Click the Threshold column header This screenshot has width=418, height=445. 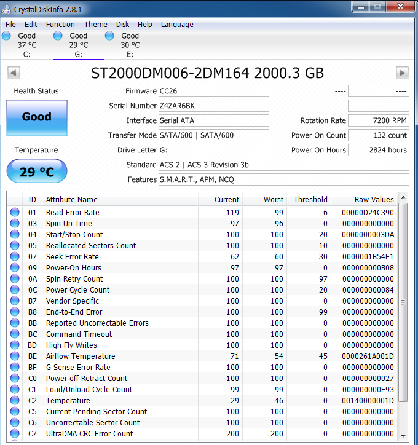[x=309, y=200]
